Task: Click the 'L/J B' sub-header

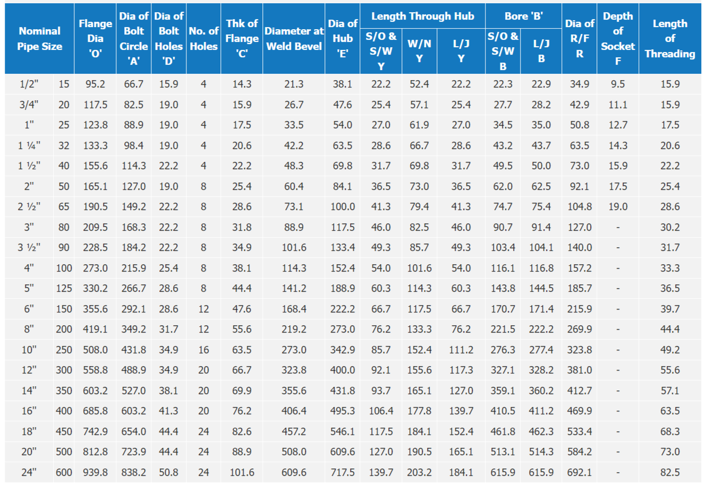Action: tap(541, 51)
